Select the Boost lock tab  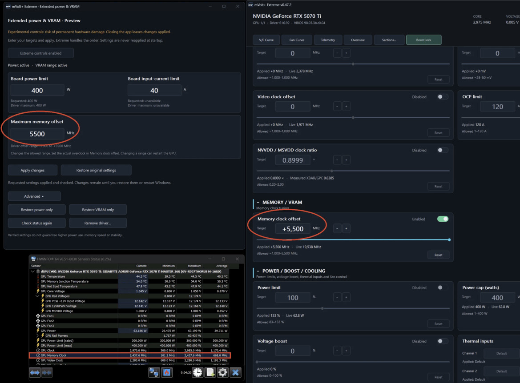tap(423, 40)
